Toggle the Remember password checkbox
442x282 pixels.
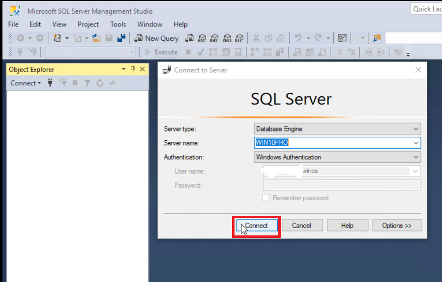[x=265, y=198]
